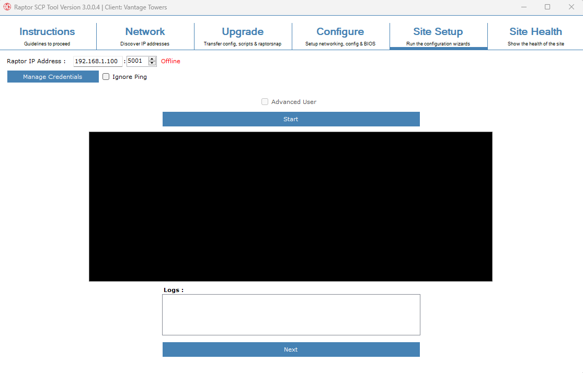Open the Instructions tab
This screenshot has width=583, height=373.
[47, 31]
